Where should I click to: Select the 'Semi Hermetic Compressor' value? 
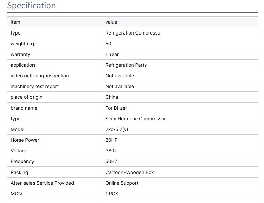click(x=135, y=119)
